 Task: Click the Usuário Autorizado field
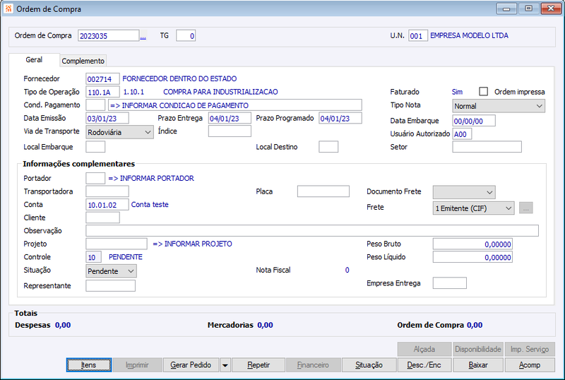point(462,134)
